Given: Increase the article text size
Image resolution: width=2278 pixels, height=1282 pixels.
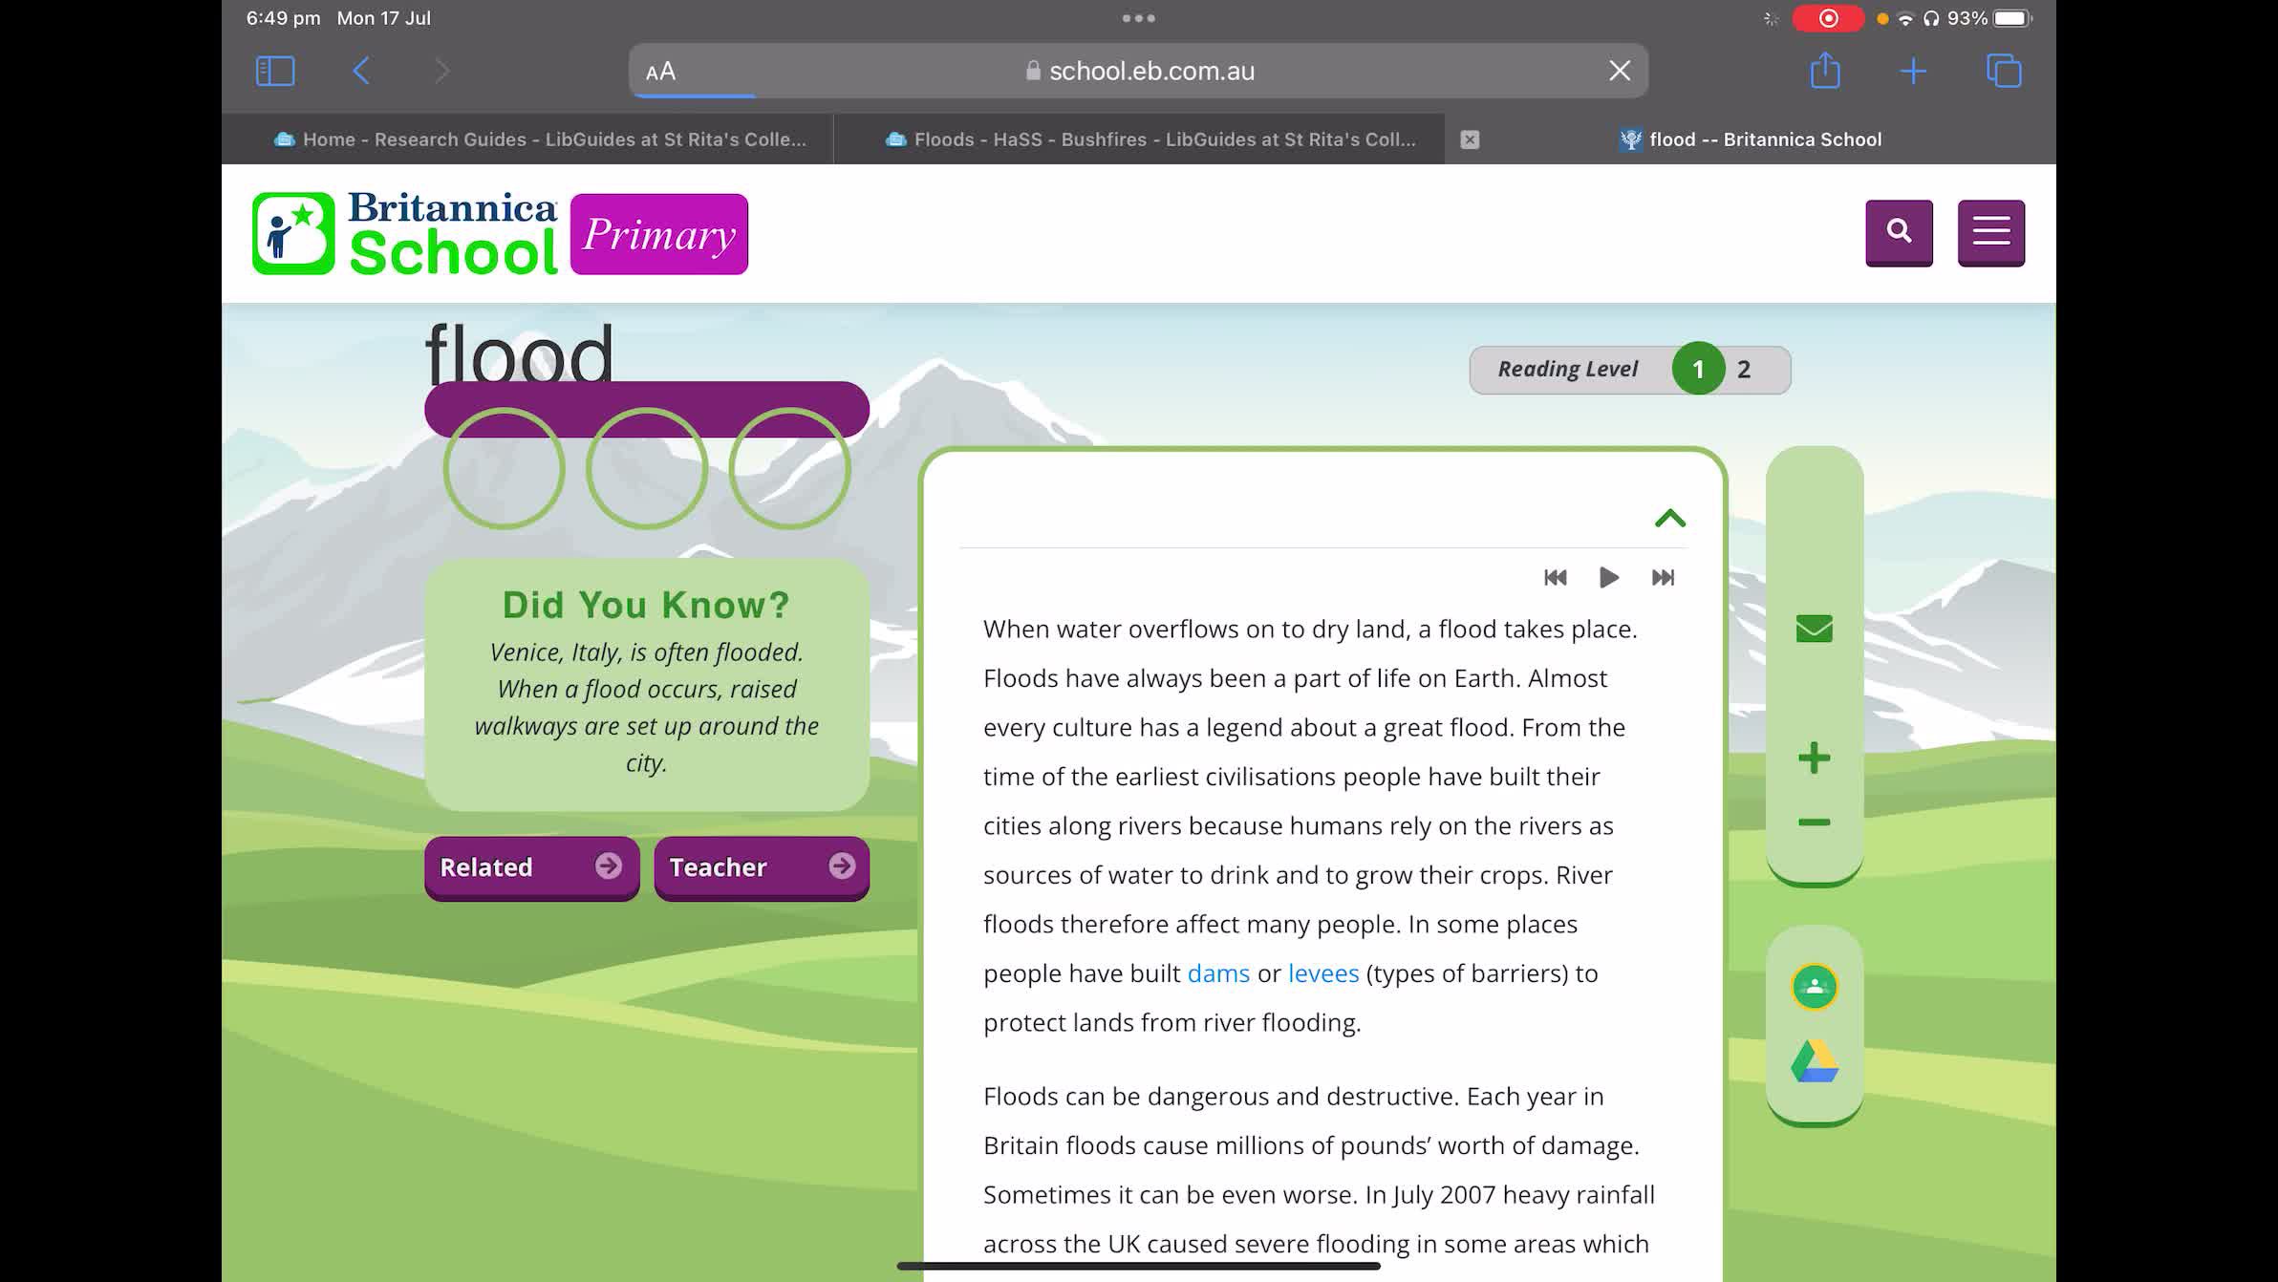Looking at the screenshot, I should (x=1813, y=758).
